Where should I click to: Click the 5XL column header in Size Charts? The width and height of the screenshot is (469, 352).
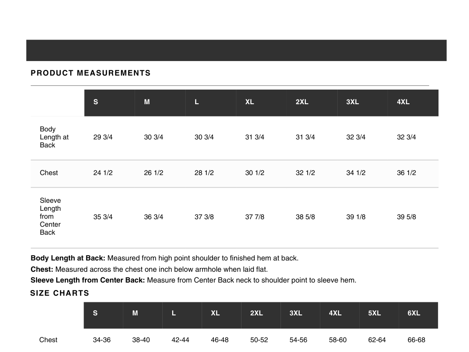click(374, 313)
